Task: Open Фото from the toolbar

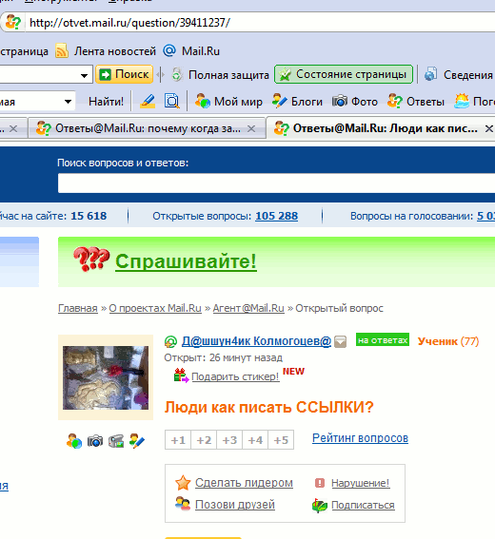Action: [x=355, y=102]
